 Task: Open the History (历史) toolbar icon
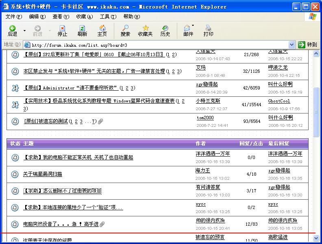165,30
